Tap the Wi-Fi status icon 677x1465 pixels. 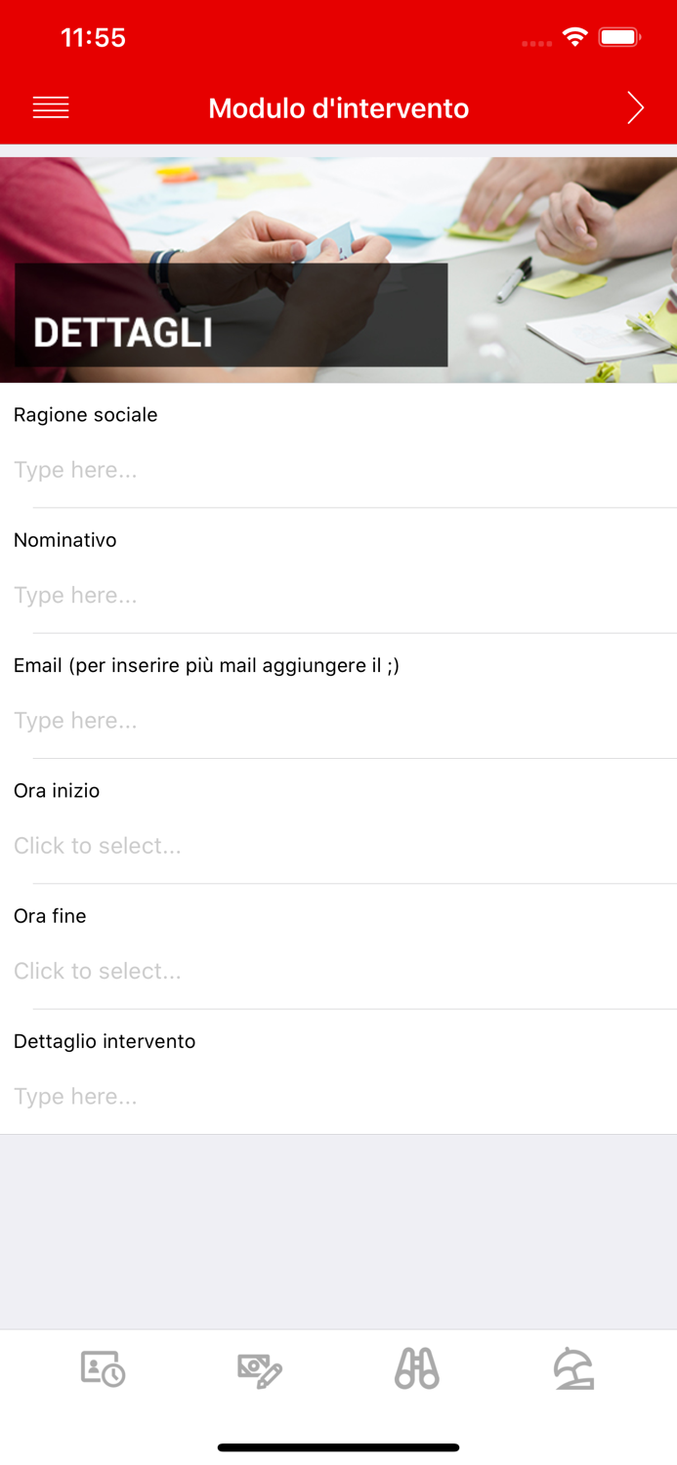[x=574, y=38]
